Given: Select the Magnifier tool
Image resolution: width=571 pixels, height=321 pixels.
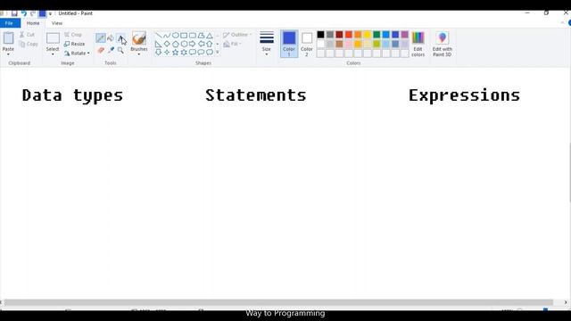Looking at the screenshot, I should [120, 50].
